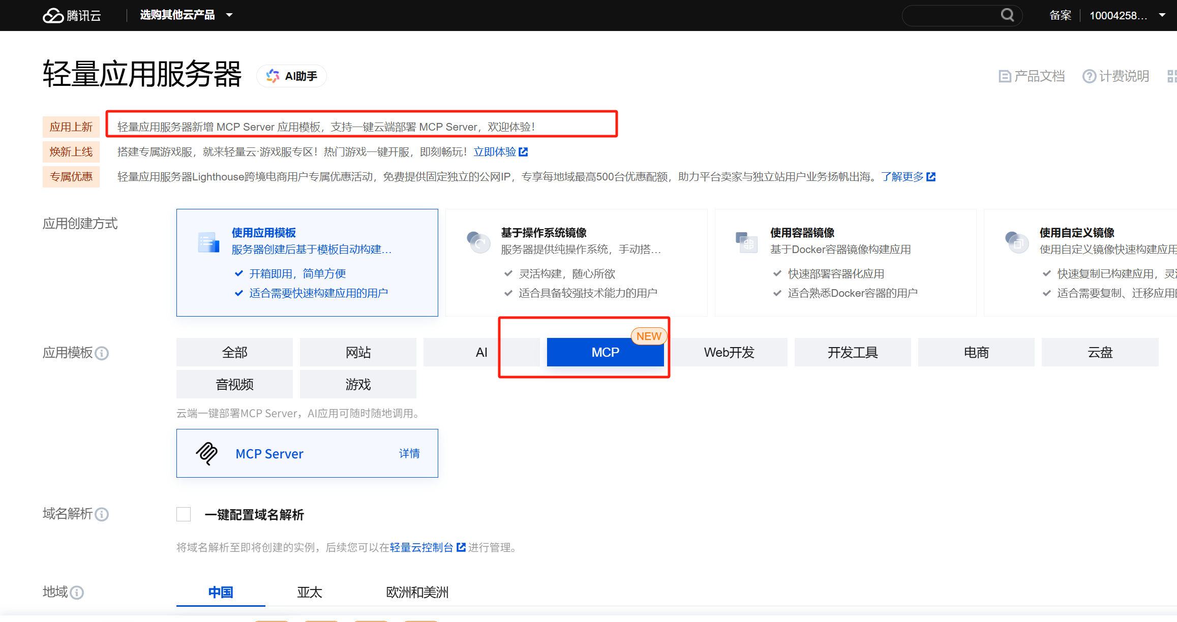Click external-link icon next to 了解更多
Image resolution: width=1177 pixels, height=622 pixels.
pyautogui.click(x=931, y=177)
